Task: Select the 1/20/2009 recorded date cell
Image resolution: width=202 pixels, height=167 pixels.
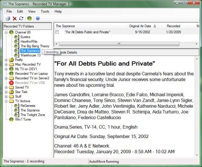Action: tap(174, 32)
